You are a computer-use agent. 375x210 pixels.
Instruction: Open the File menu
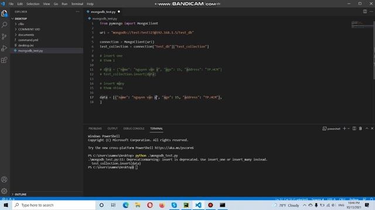pyautogui.click(x=11, y=4)
